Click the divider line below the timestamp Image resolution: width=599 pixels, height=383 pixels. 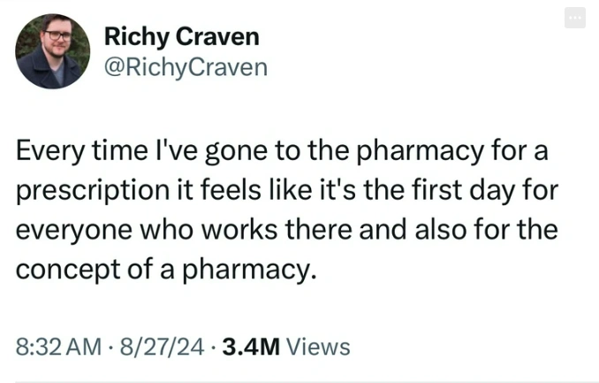pos(299,381)
